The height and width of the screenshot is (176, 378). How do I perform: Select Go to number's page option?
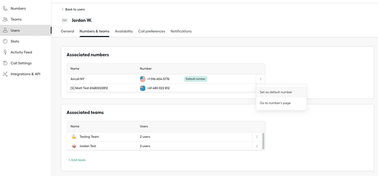[x=275, y=103]
